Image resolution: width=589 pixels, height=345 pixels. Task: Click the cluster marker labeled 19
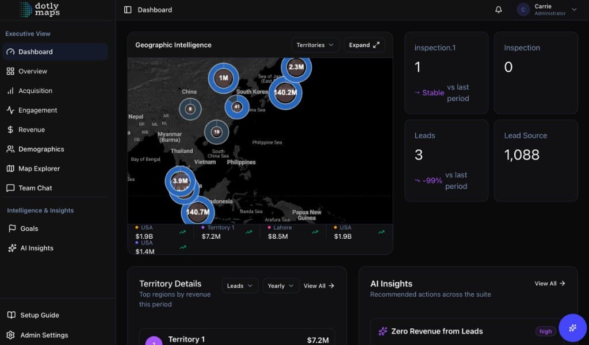(217, 132)
